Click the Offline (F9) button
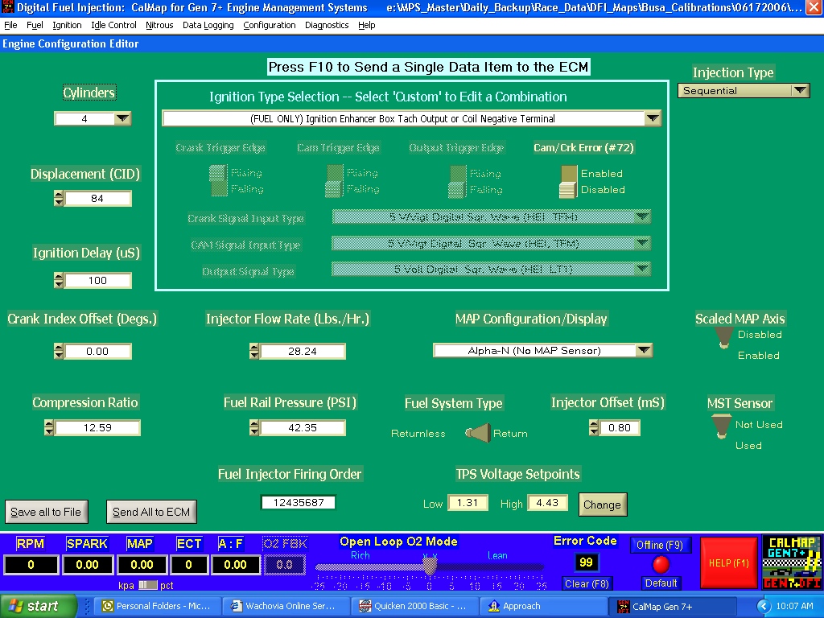The width and height of the screenshot is (824, 618). click(660, 545)
